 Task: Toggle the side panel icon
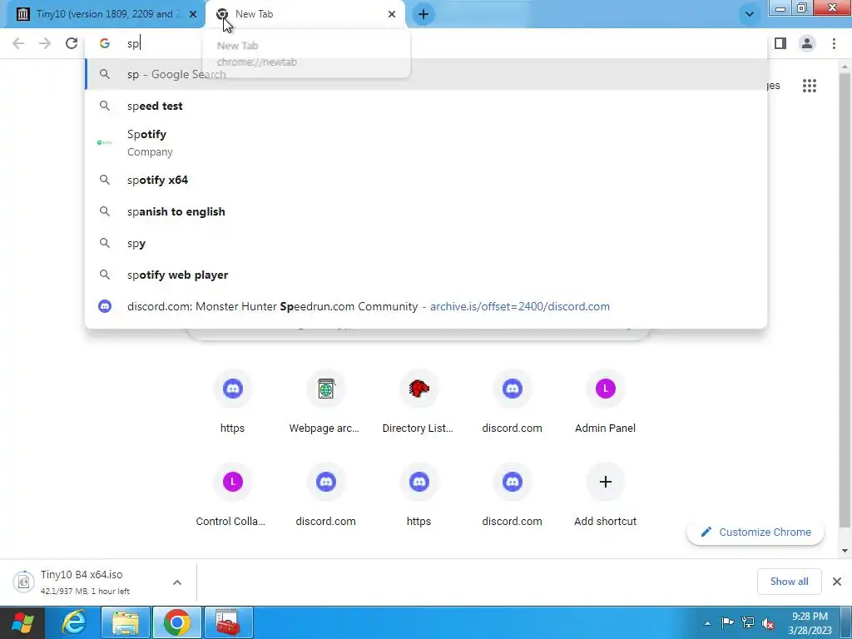[x=780, y=43]
